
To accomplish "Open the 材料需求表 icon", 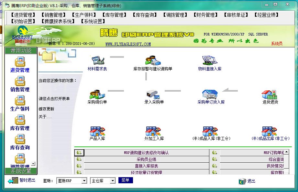I will 97,63.
